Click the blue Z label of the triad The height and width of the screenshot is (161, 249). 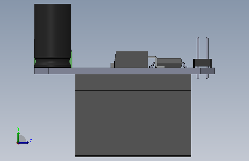tap(31, 141)
